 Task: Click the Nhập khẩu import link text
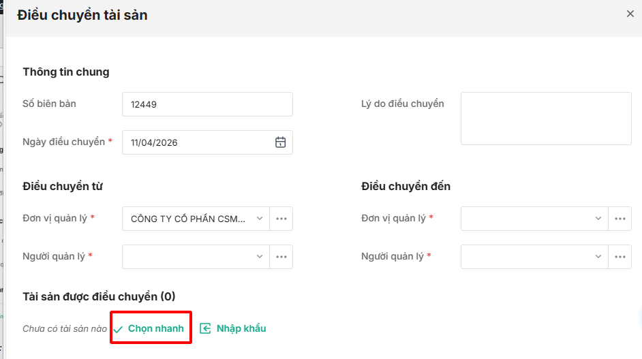[x=241, y=328]
